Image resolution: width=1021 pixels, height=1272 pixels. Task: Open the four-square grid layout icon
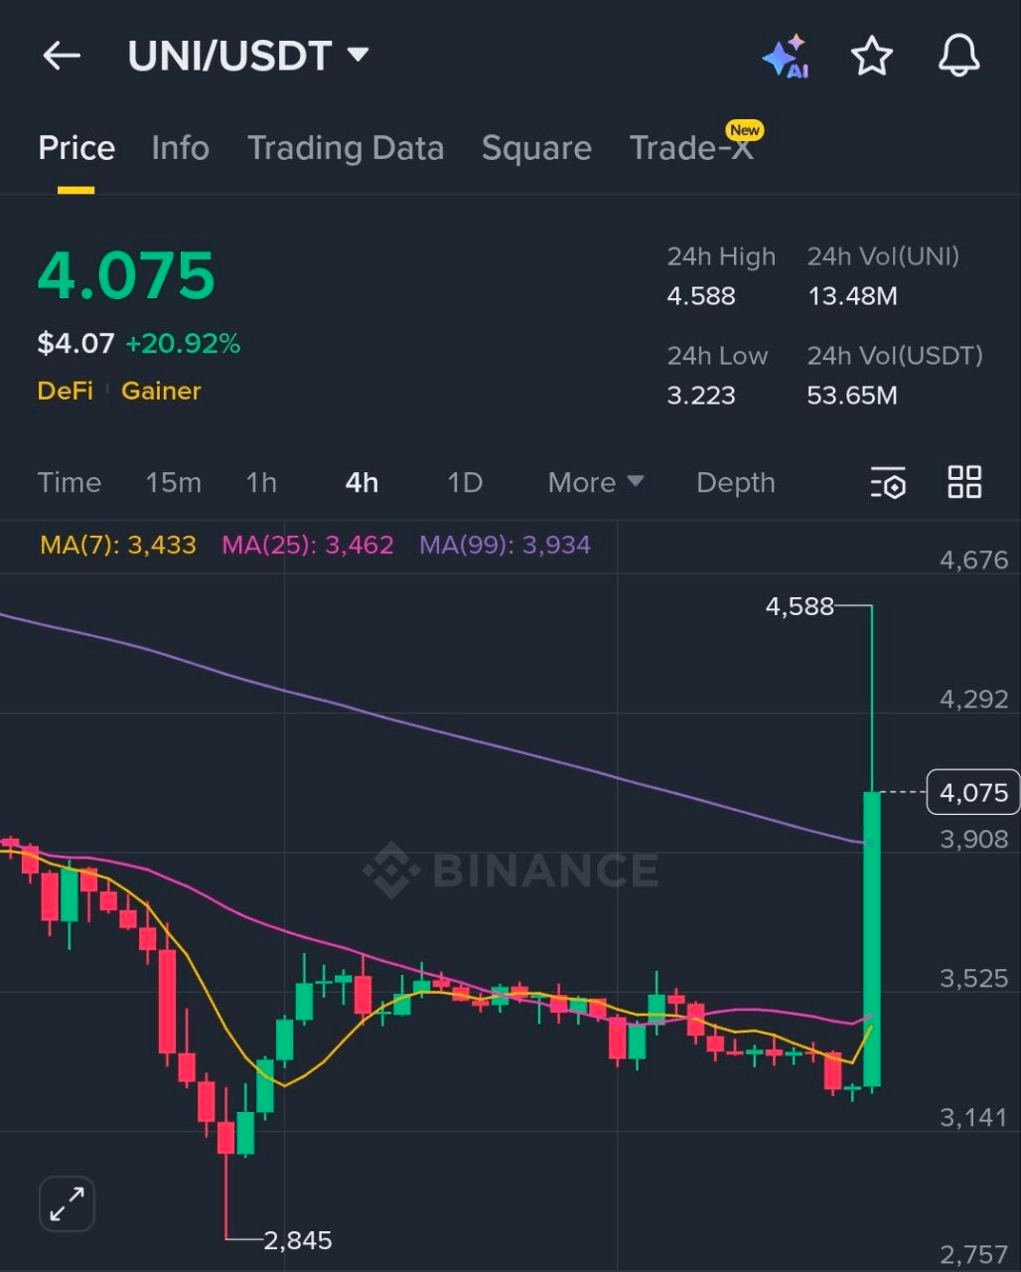pyautogui.click(x=964, y=482)
